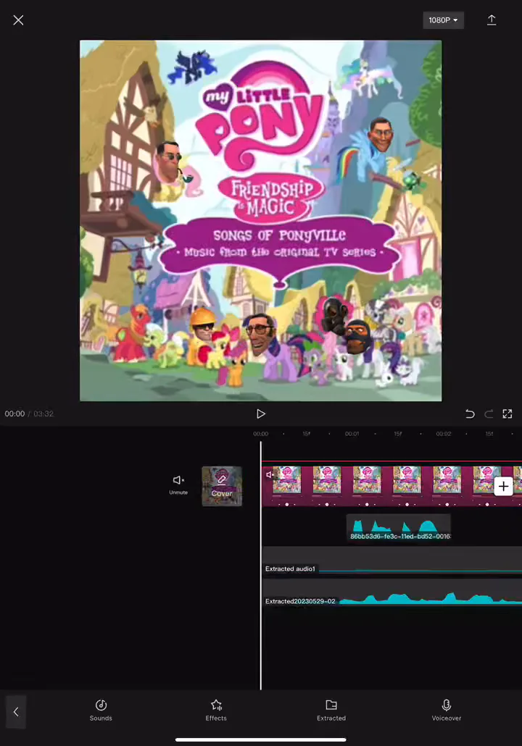522x746 pixels.
Task: Go back with the left chevron
Action: coord(16,712)
